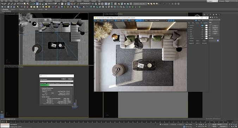The height and width of the screenshot is (128, 238).
Task: Open the reference coordinate system dropdown
Action: click(51, 4)
